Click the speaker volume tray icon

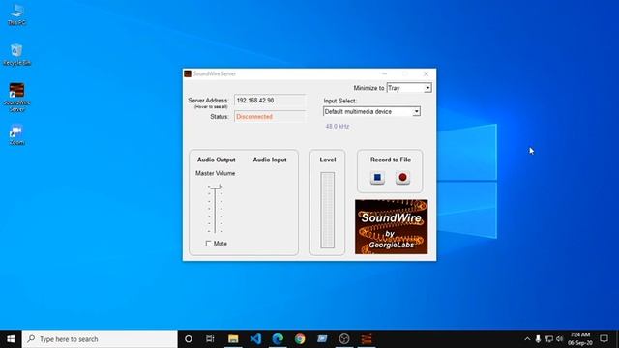559,339
